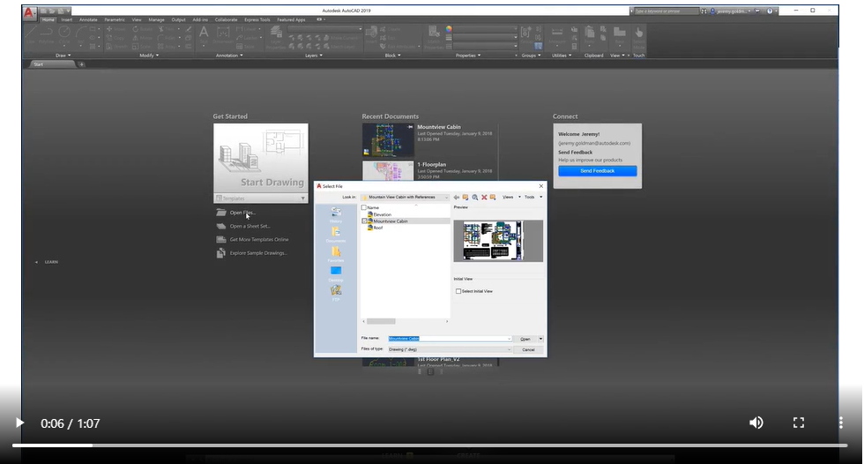Jump to Desktop in the places sidebar
The image size is (864, 464).
[x=336, y=273]
